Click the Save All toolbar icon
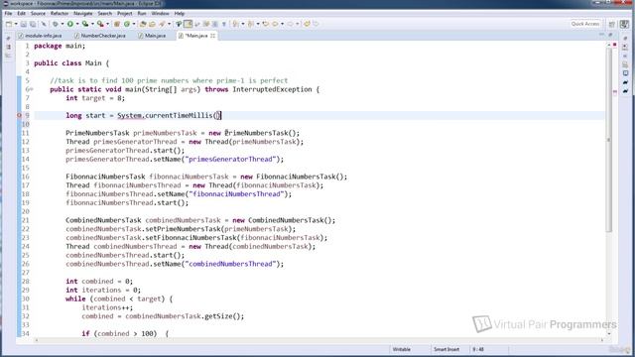This screenshot has height=357, width=635. 33,24
